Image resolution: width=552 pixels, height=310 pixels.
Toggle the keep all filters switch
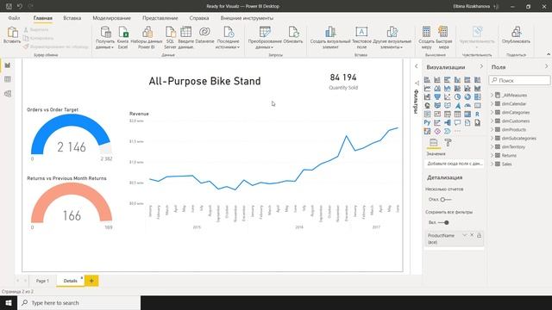444,222
